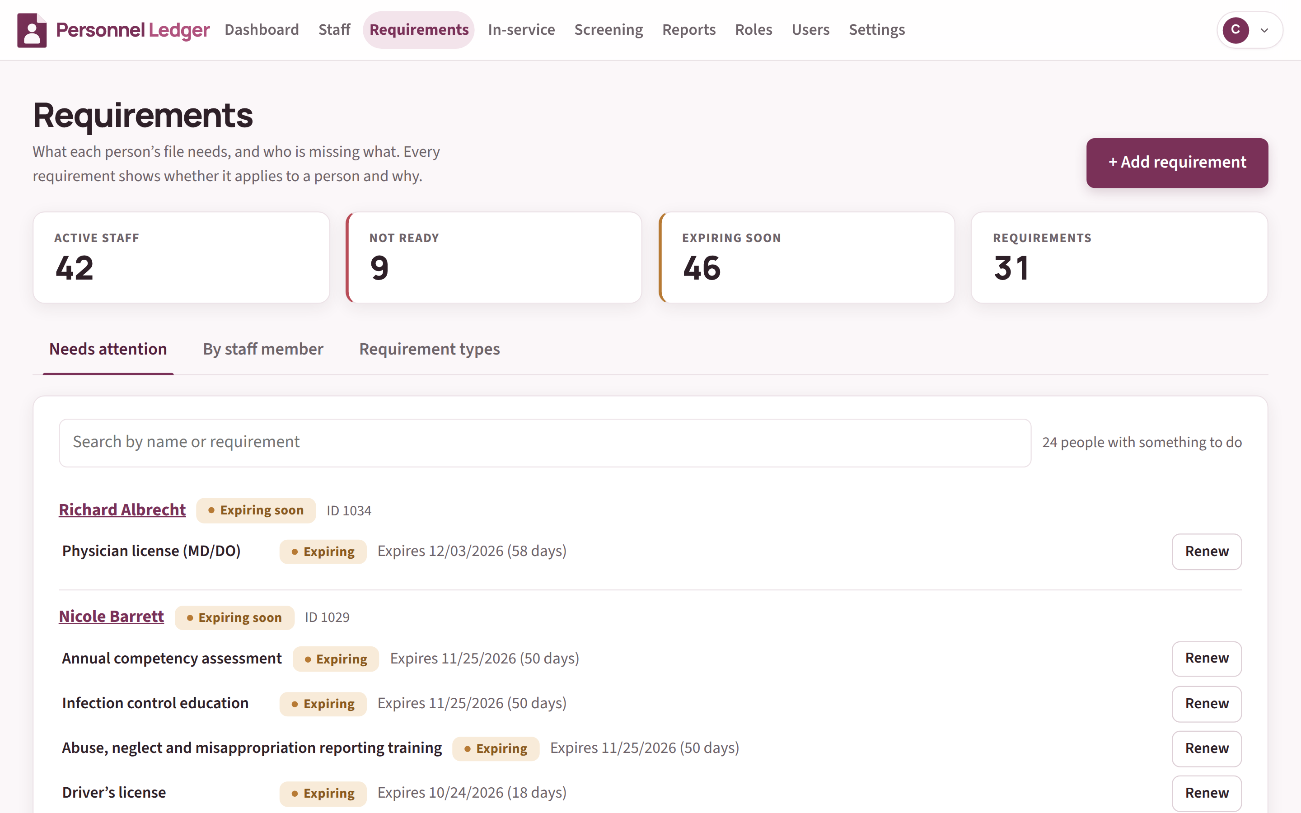Open Richard Albrecht's profile link
1301x813 pixels.
coord(122,510)
